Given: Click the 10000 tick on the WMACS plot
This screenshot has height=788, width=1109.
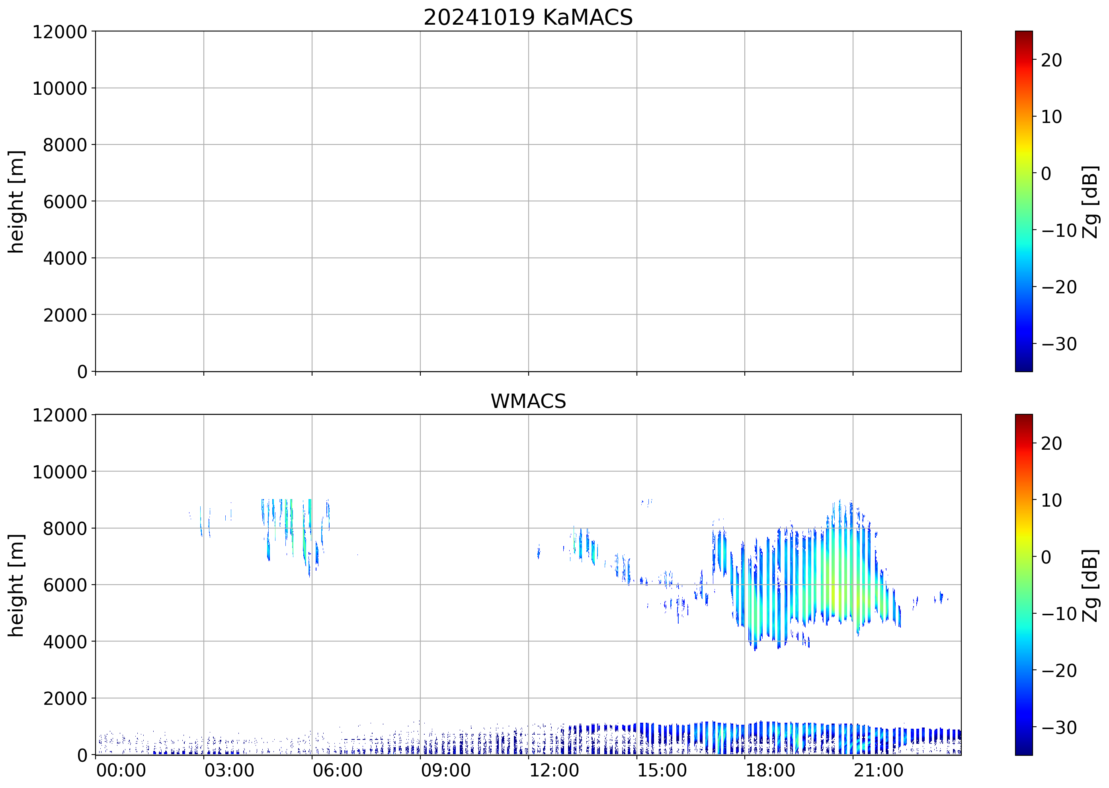Looking at the screenshot, I should coord(59,472).
